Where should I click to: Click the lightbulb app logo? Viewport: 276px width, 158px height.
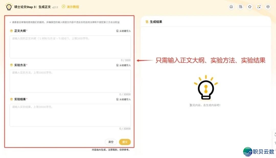9,7
